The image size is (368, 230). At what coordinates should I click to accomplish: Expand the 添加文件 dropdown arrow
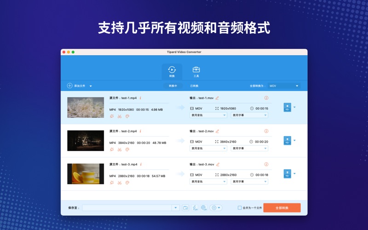click(91, 86)
